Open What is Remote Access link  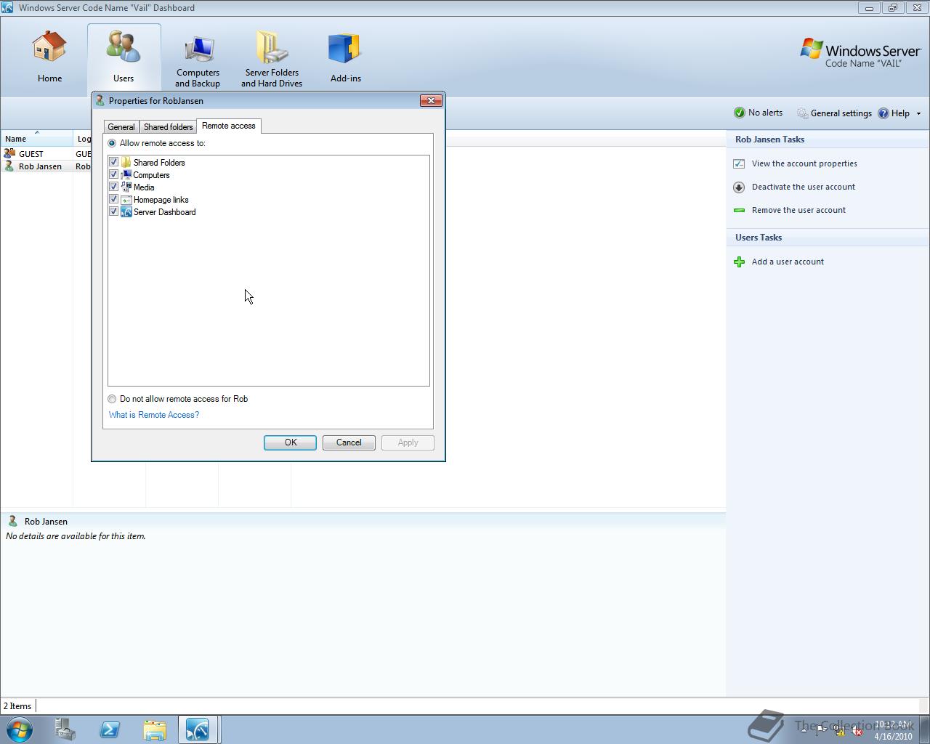pyautogui.click(x=154, y=415)
